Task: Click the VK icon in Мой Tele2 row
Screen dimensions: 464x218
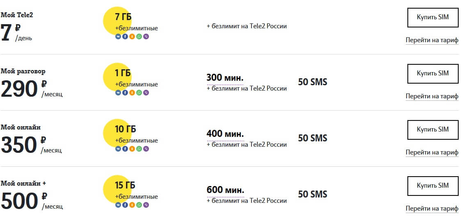Action: [118, 36]
